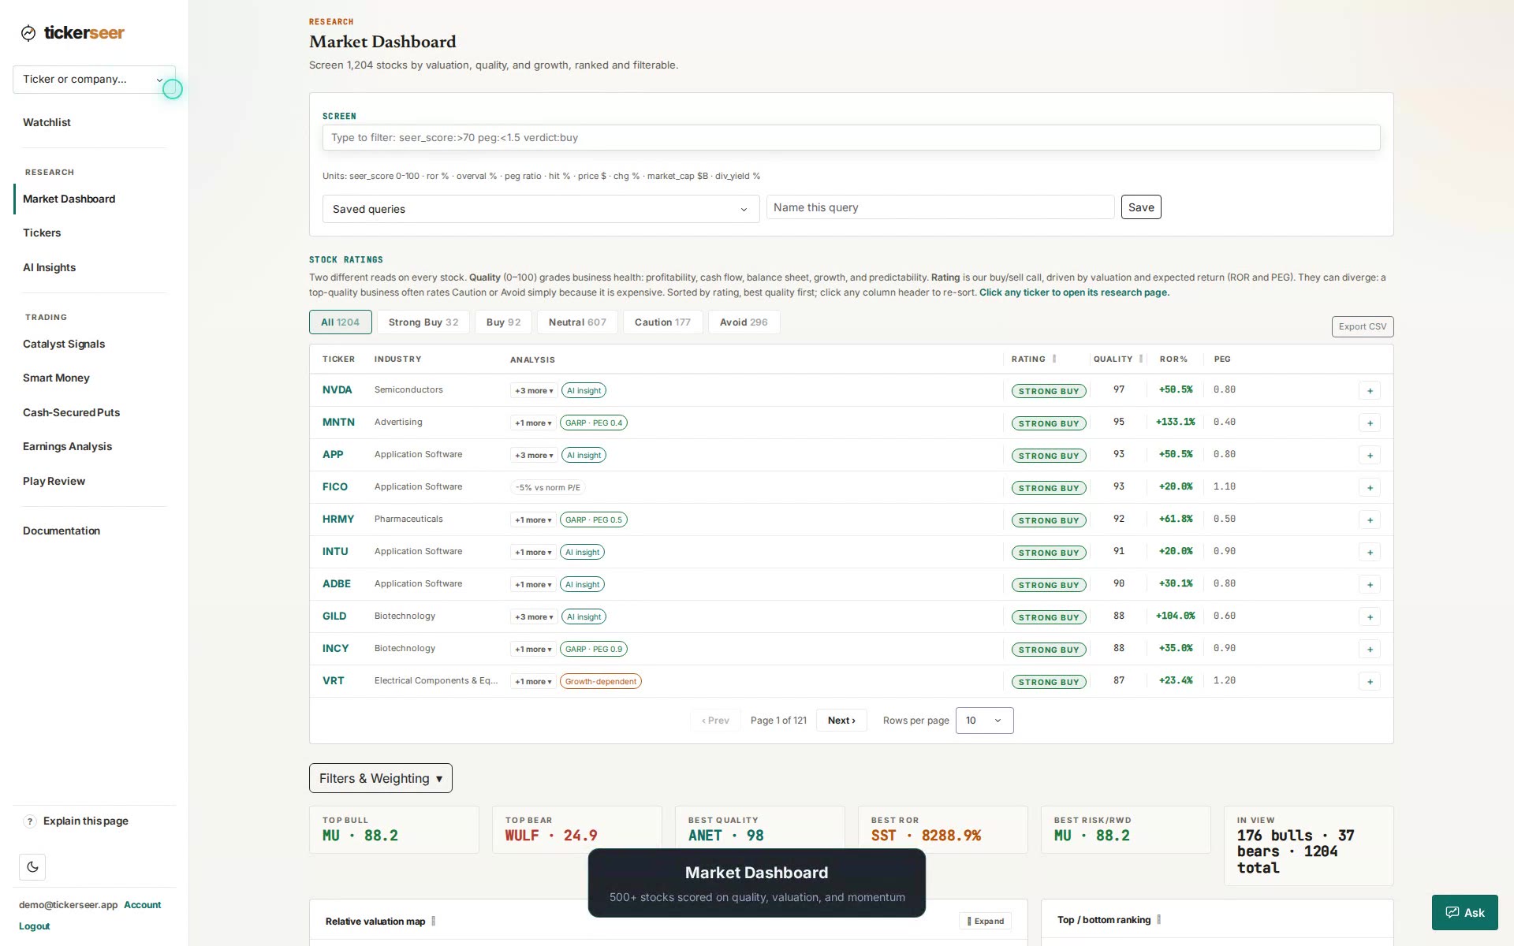Add VRT with its plus icon
The image size is (1514, 946).
coord(1370,682)
